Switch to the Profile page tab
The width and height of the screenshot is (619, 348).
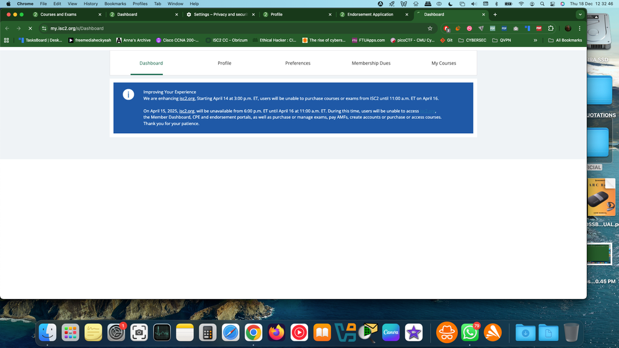point(224,63)
